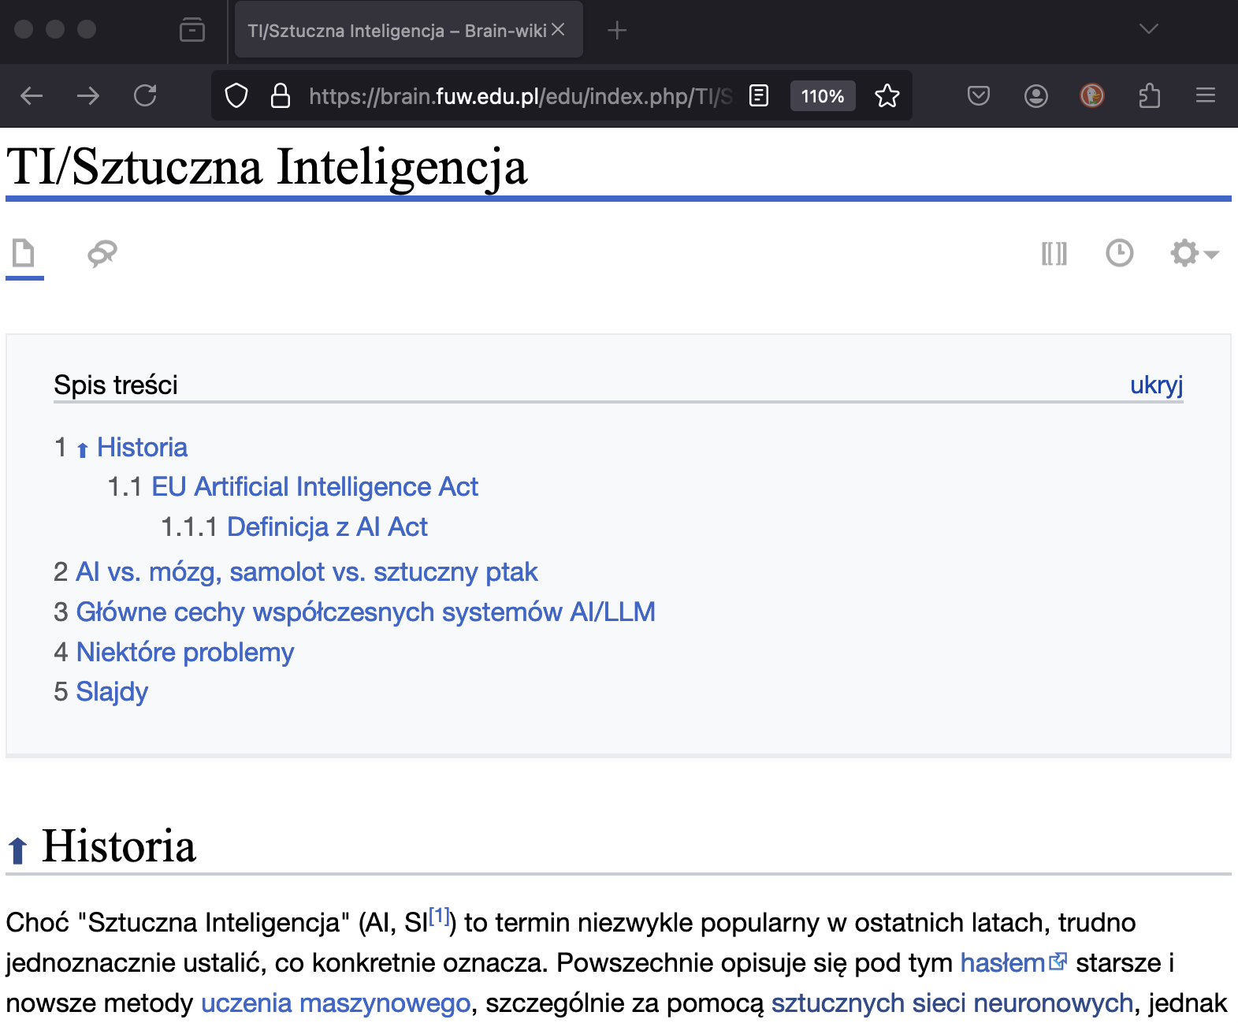Click the URL address bar field
This screenshot has width=1238, height=1023.
[520, 96]
